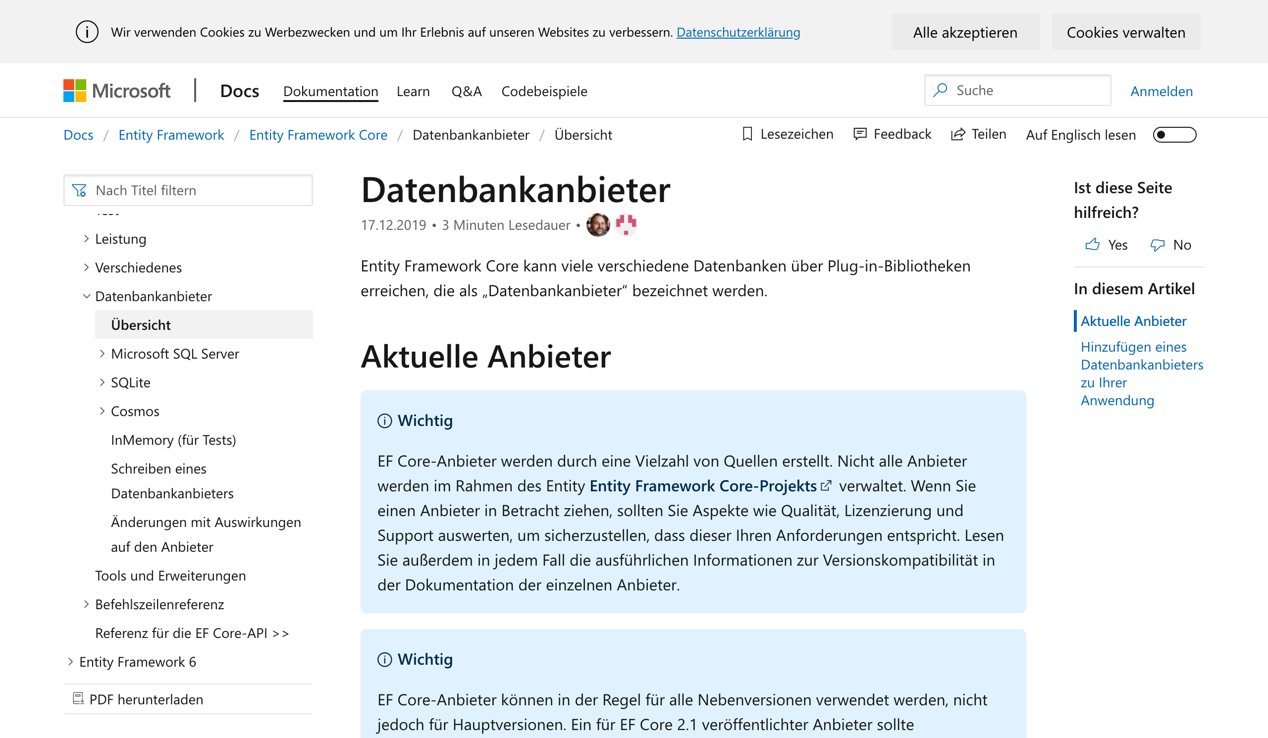This screenshot has height=738, width=1268.
Task: Click the thumbs down No icon
Action: [x=1158, y=245]
